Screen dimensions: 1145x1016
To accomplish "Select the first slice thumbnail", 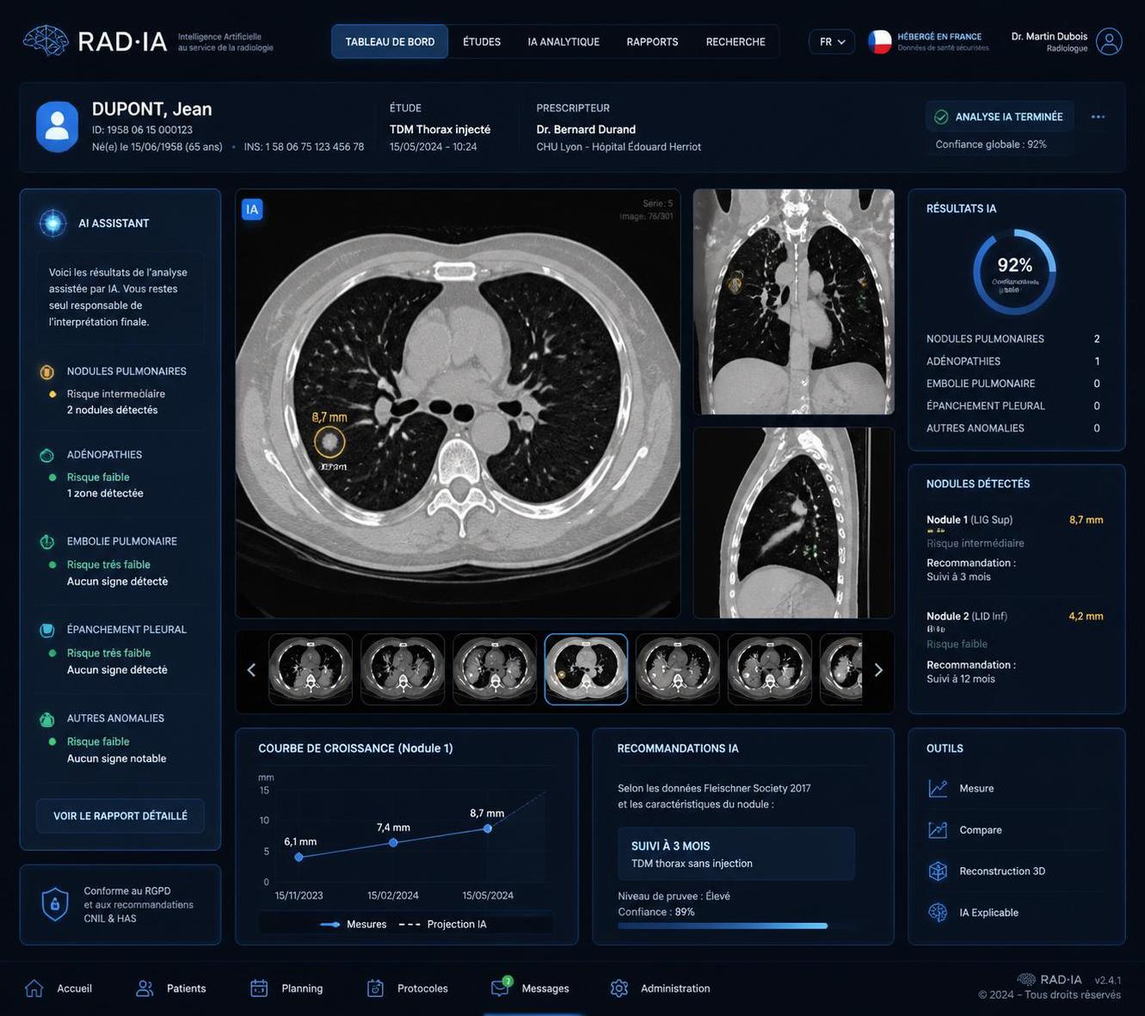I will click(x=311, y=669).
